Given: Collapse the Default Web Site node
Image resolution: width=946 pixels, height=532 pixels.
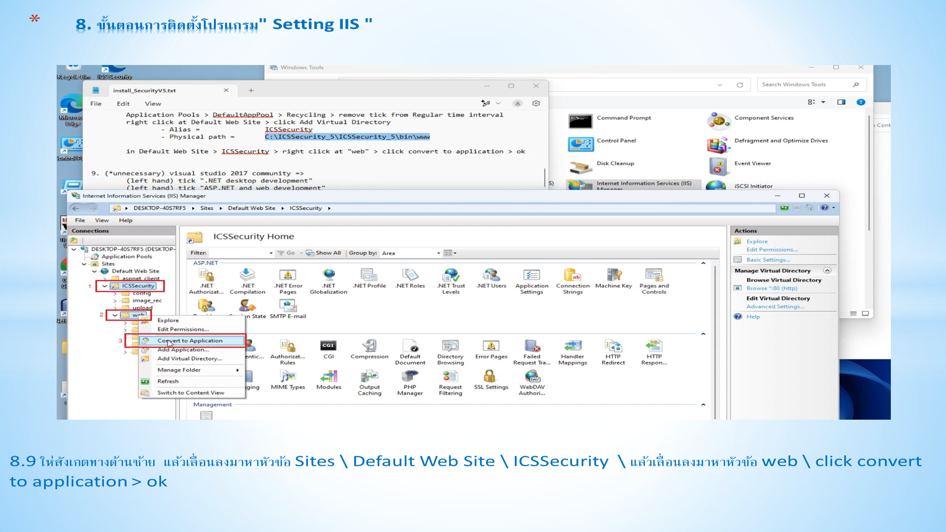Looking at the screenshot, I should pos(94,271).
